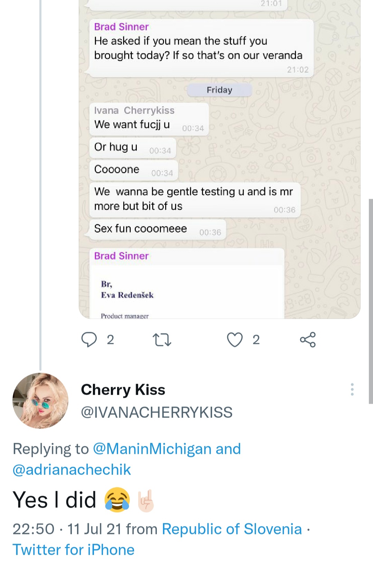Tap the retweet arrows icon

pyautogui.click(x=162, y=339)
